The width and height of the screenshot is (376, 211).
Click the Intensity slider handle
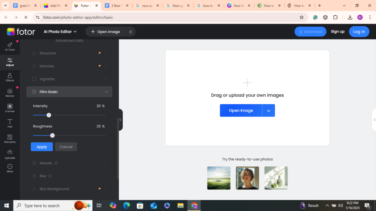pyautogui.click(x=49, y=115)
